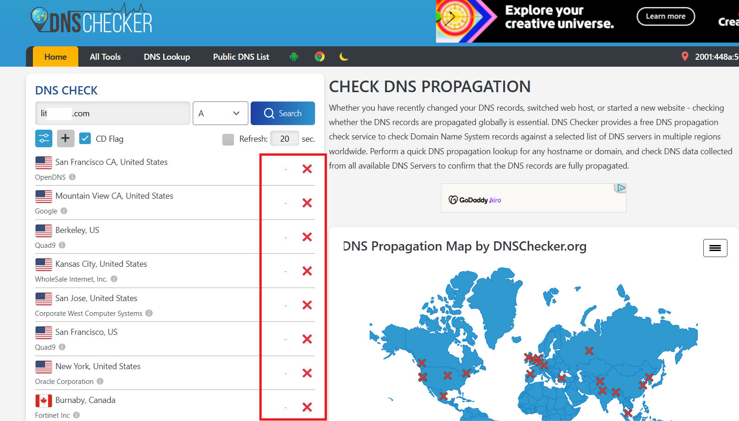Viewport: 739px width, 421px height.
Task: Show info for WholeSale Internet, Inc.
Action: point(114,279)
